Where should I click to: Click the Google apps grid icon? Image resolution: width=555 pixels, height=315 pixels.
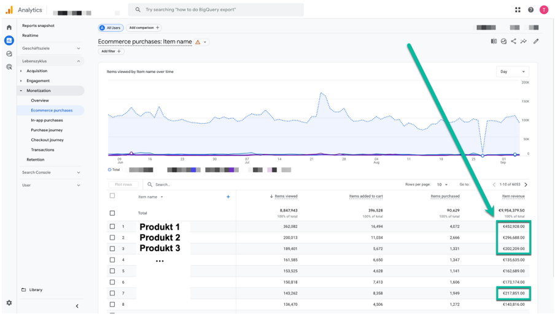[518, 10]
